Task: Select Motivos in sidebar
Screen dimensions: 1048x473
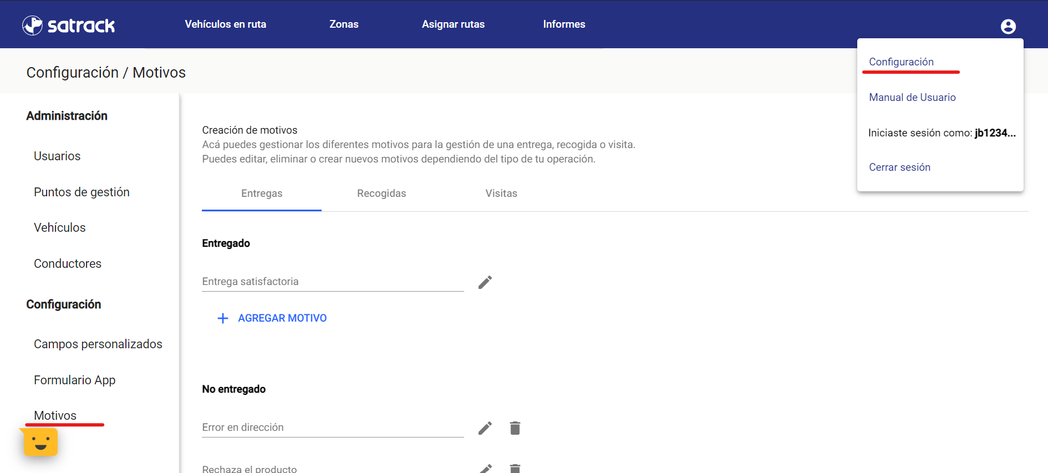Action: (x=55, y=416)
